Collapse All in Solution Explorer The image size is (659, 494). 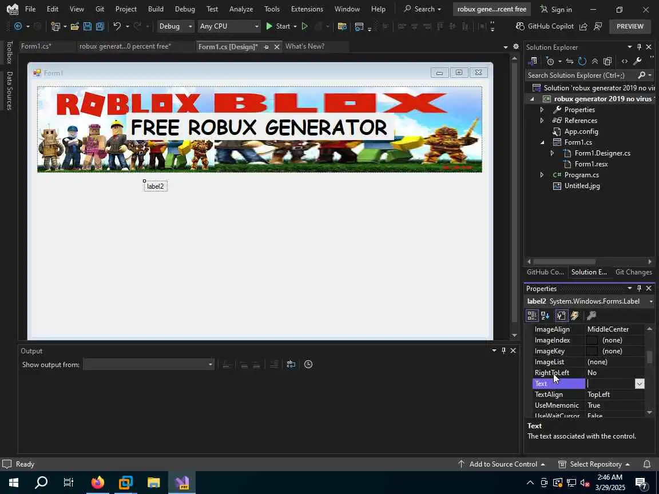click(x=595, y=61)
